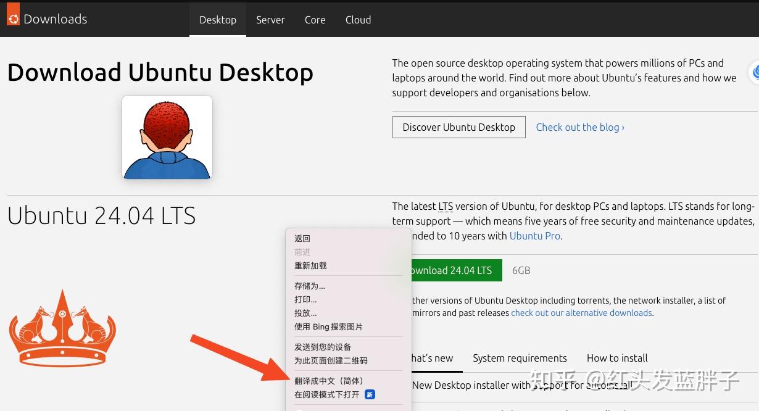Follow the Ubuntu Pro link

point(534,236)
